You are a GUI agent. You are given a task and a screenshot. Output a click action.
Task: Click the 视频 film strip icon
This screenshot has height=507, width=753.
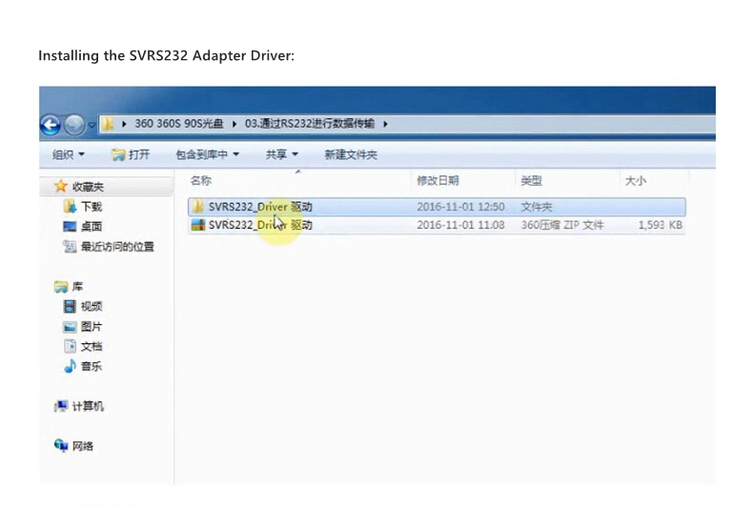point(70,306)
